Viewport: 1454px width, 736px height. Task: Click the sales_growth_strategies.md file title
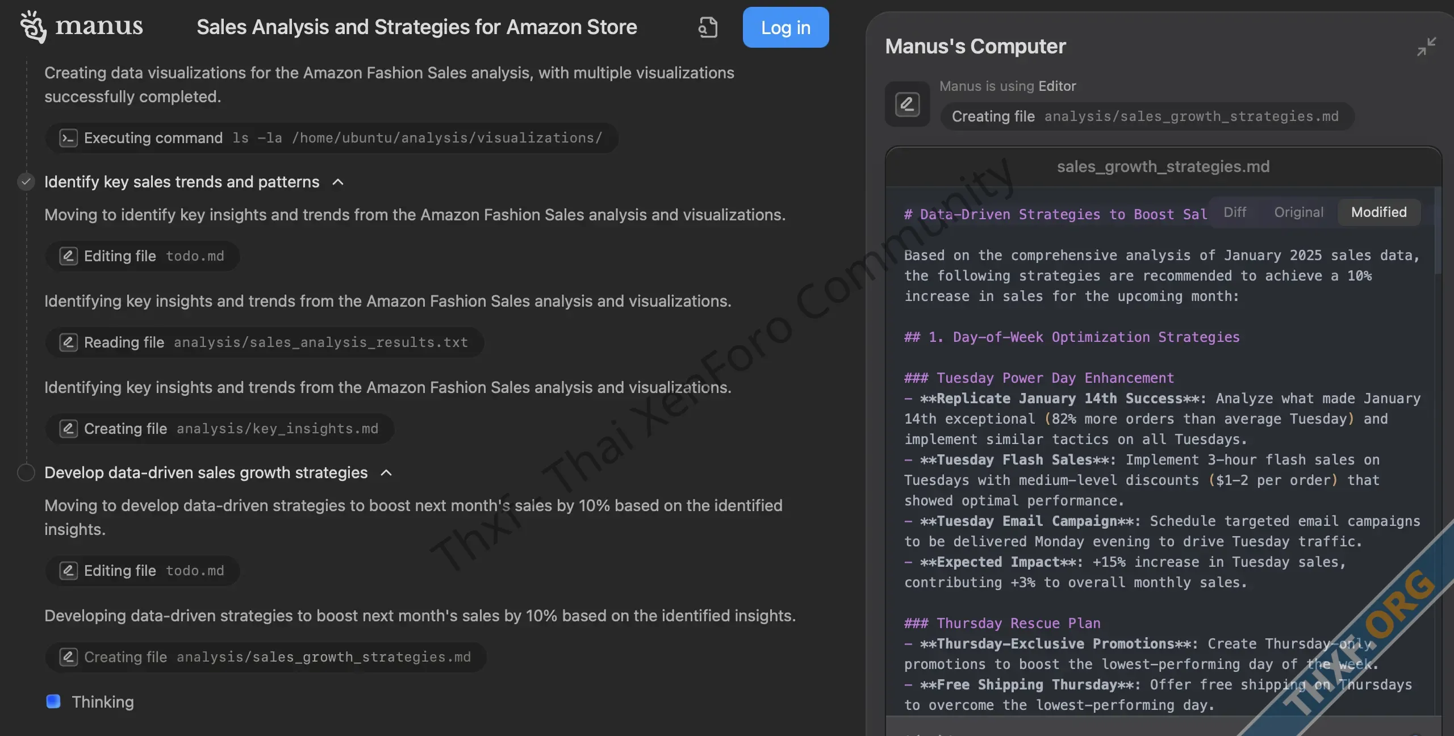click(x=1163, y=167)
